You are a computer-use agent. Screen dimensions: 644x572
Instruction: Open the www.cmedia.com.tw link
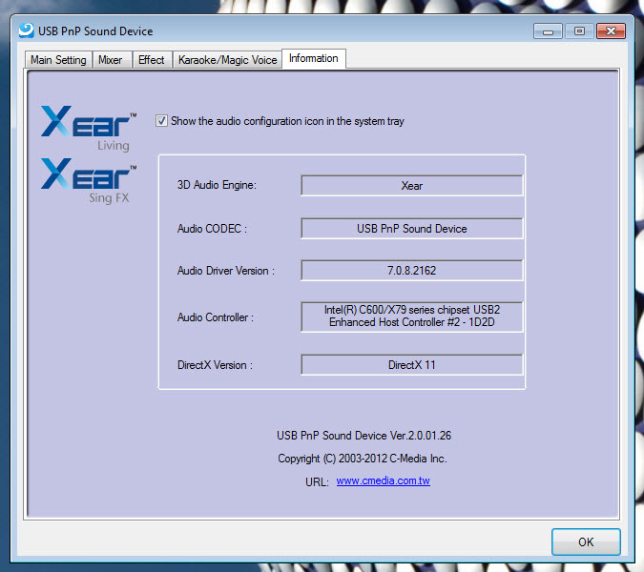384,480
